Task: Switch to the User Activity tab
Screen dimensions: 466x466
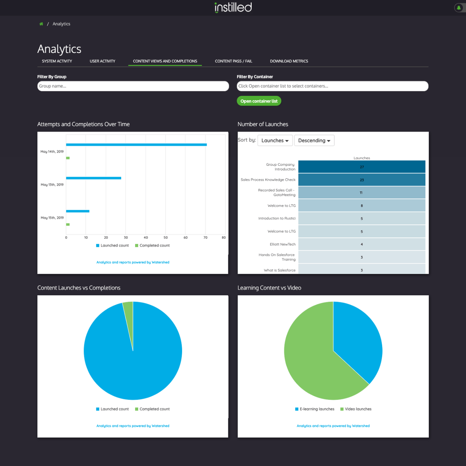Action: pos(102,61)
